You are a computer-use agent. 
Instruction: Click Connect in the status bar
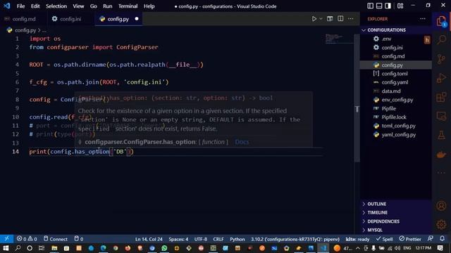[56, 239]
